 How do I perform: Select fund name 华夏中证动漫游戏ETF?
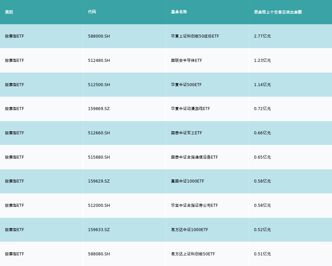pyautogui.click(x=191, y=109)
